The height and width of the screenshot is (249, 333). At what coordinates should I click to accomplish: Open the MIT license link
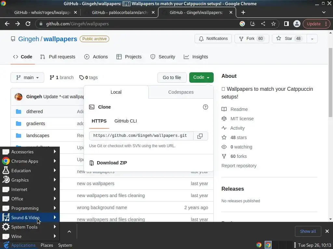pos(242,119)
